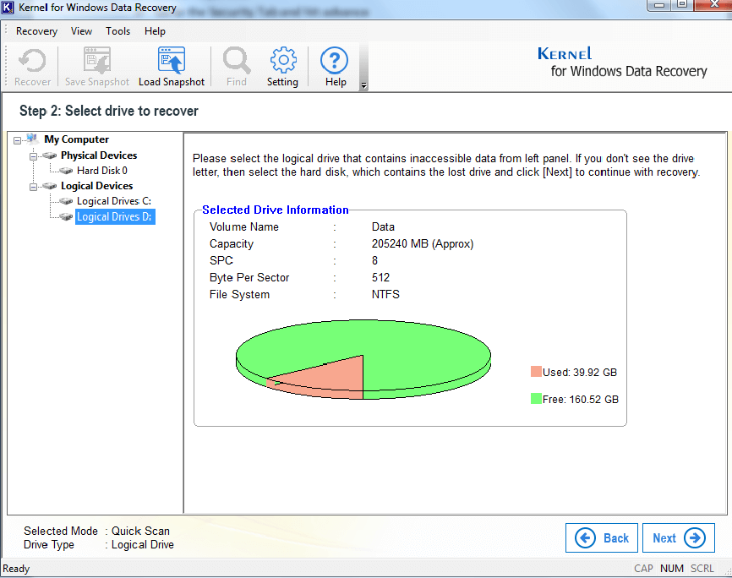Click the capacity value 205240 MB (Approx)
Image resolution: width=732 pixels, height=578 pixels.
pos(423,243)
